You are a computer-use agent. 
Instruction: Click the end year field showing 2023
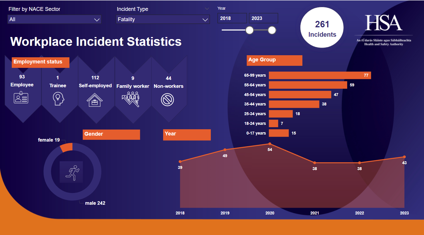263,18
